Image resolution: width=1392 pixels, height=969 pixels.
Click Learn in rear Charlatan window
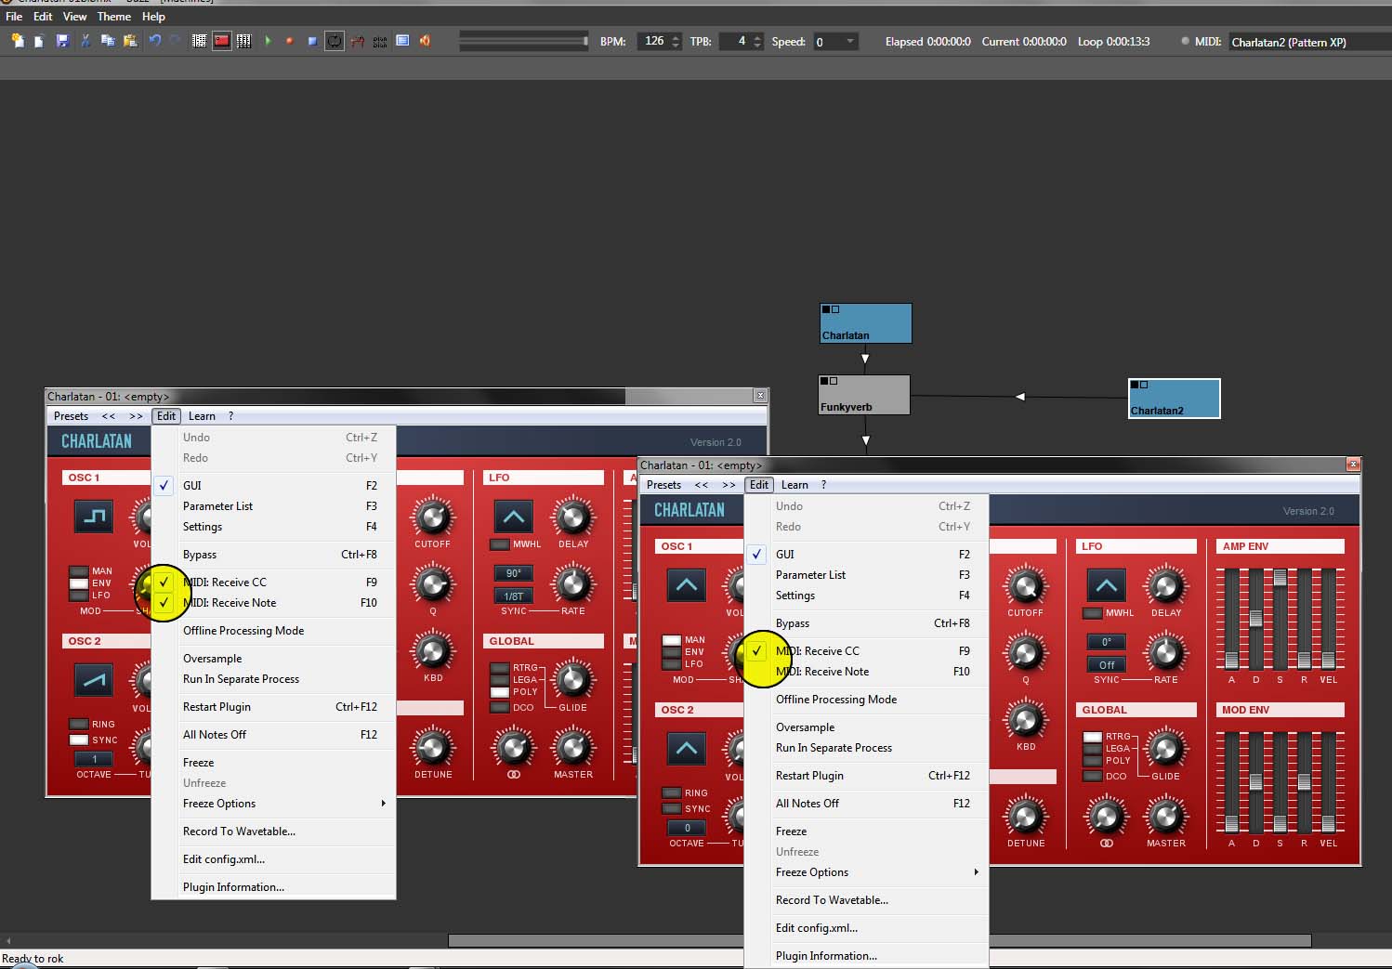[x=202, y=416]
